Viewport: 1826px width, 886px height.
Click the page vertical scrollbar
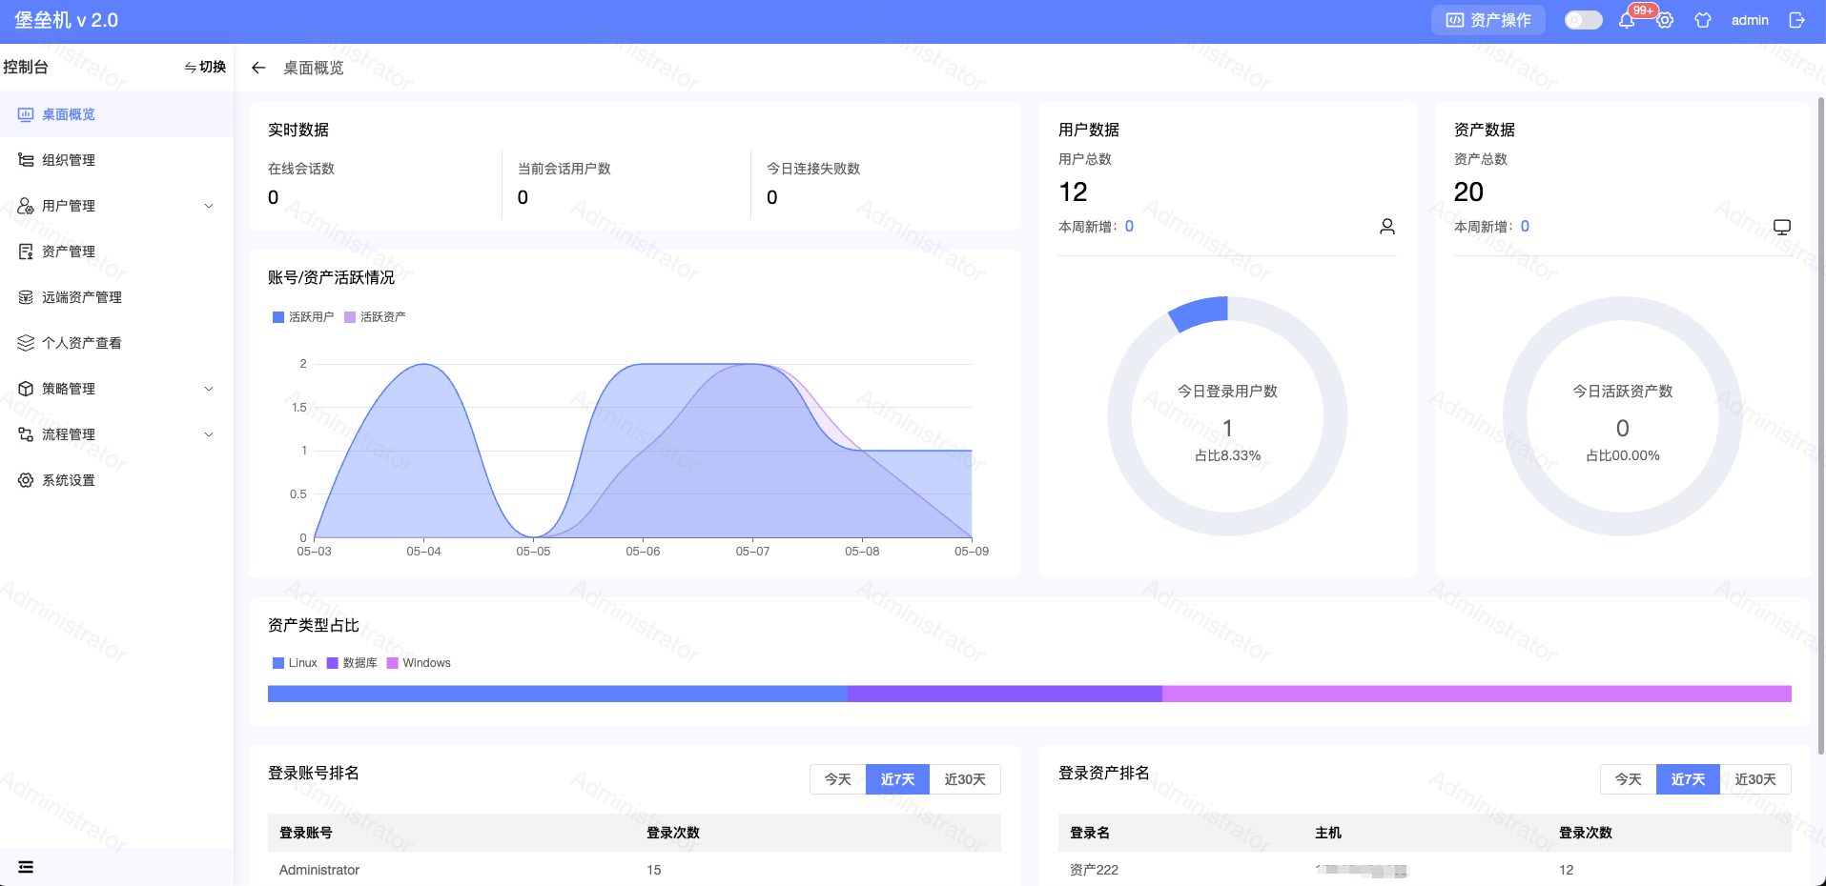[x=1821, y=424]
